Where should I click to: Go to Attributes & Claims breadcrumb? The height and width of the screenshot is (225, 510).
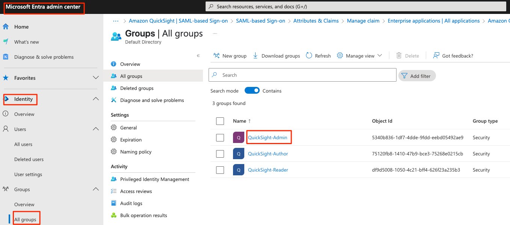point(316,21)
